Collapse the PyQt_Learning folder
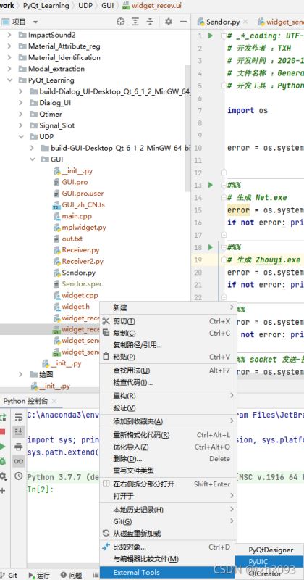Viewport: 304px width, 580px height. (9, 80)
